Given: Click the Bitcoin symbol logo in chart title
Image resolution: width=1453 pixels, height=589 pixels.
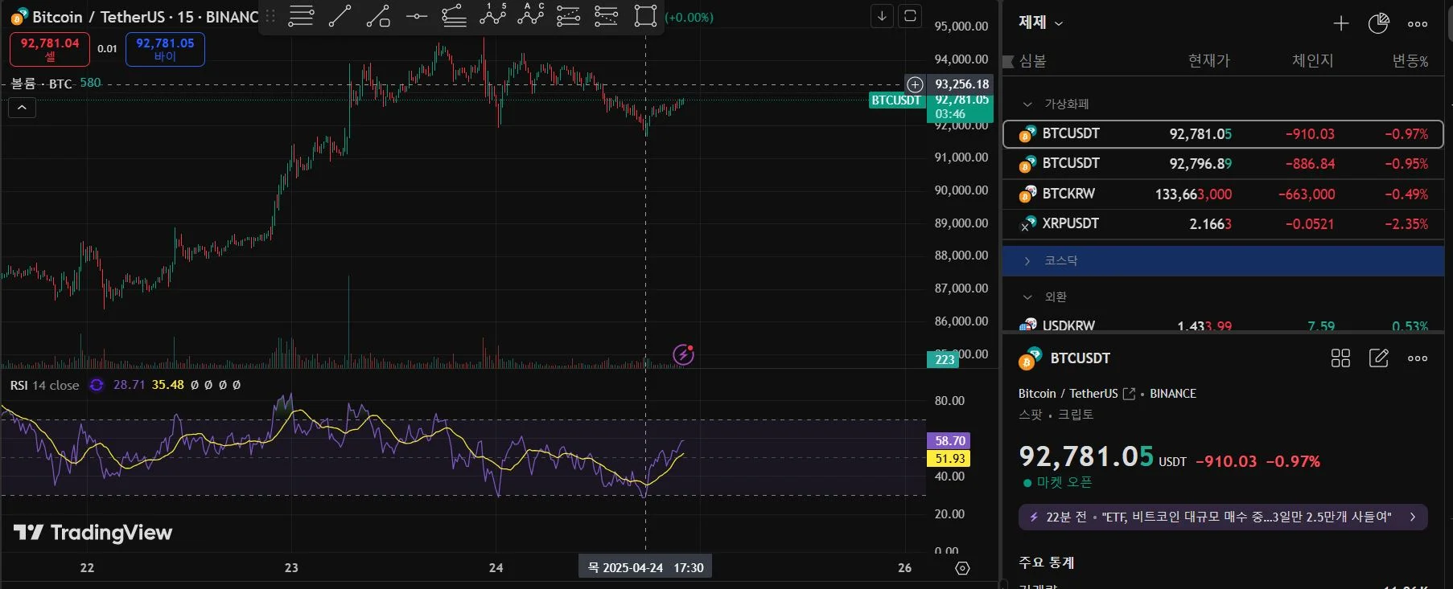Looking at the screenshot, I should (x=19, y=16).
